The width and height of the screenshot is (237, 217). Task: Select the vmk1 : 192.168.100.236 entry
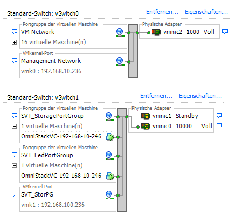tap(53, 205)
